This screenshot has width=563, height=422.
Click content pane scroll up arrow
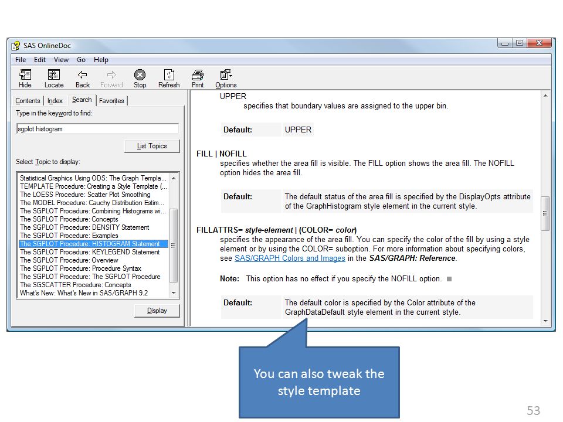tap(545, 96)
